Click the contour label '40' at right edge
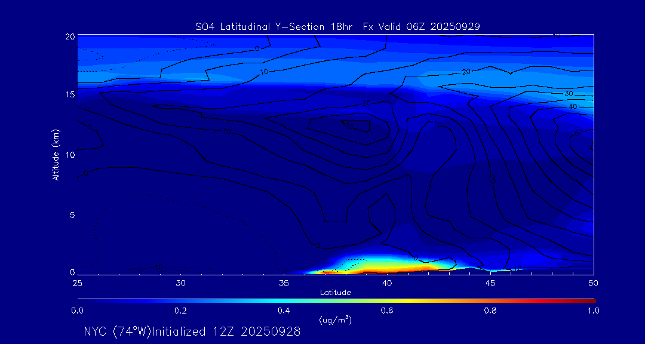Viewport: 645px width, 344px height. (x=573, y=106)
